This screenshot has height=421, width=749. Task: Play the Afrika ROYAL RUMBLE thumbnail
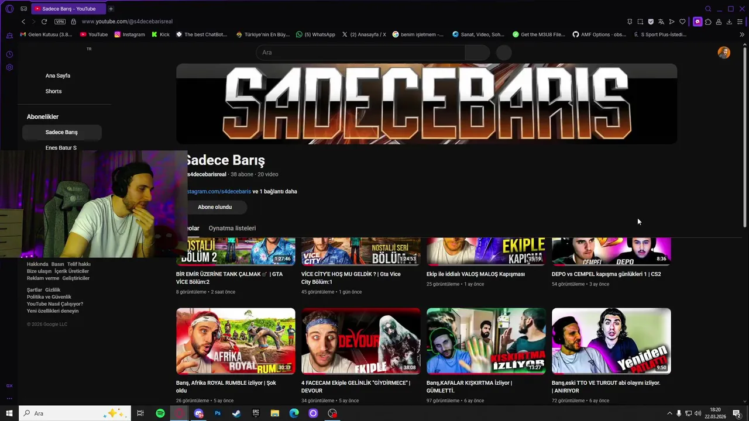tap(236, 341)
